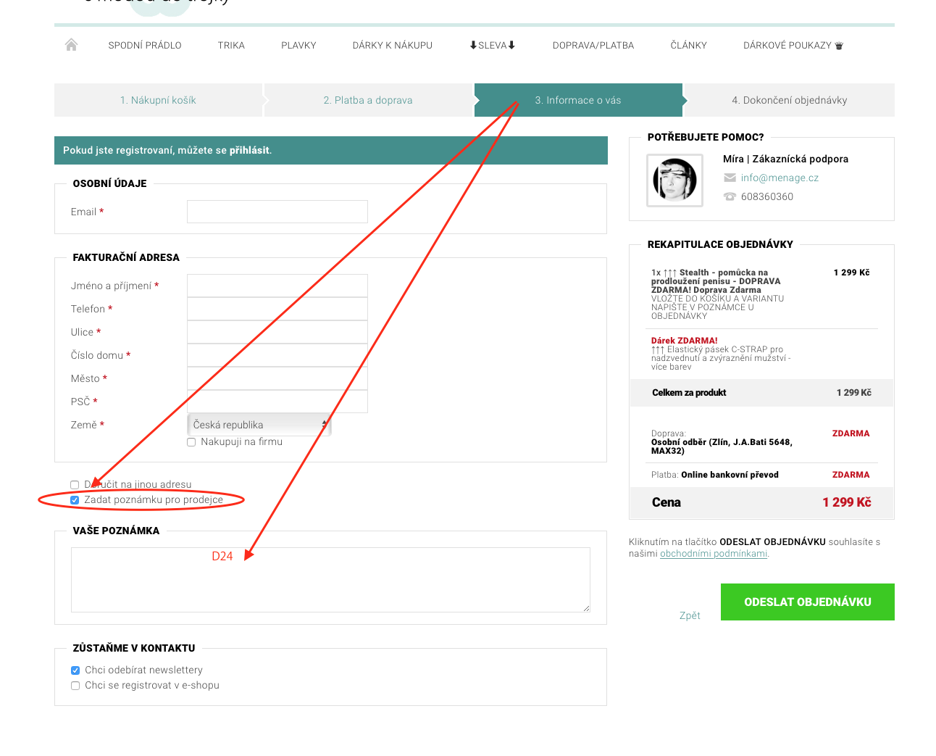Return to step 2 Platba a doprava
The width and height of the screenshot is (936, 756).
tap(368, 100)
